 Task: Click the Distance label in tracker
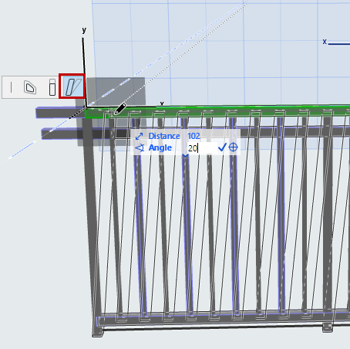tap(164, 136)
